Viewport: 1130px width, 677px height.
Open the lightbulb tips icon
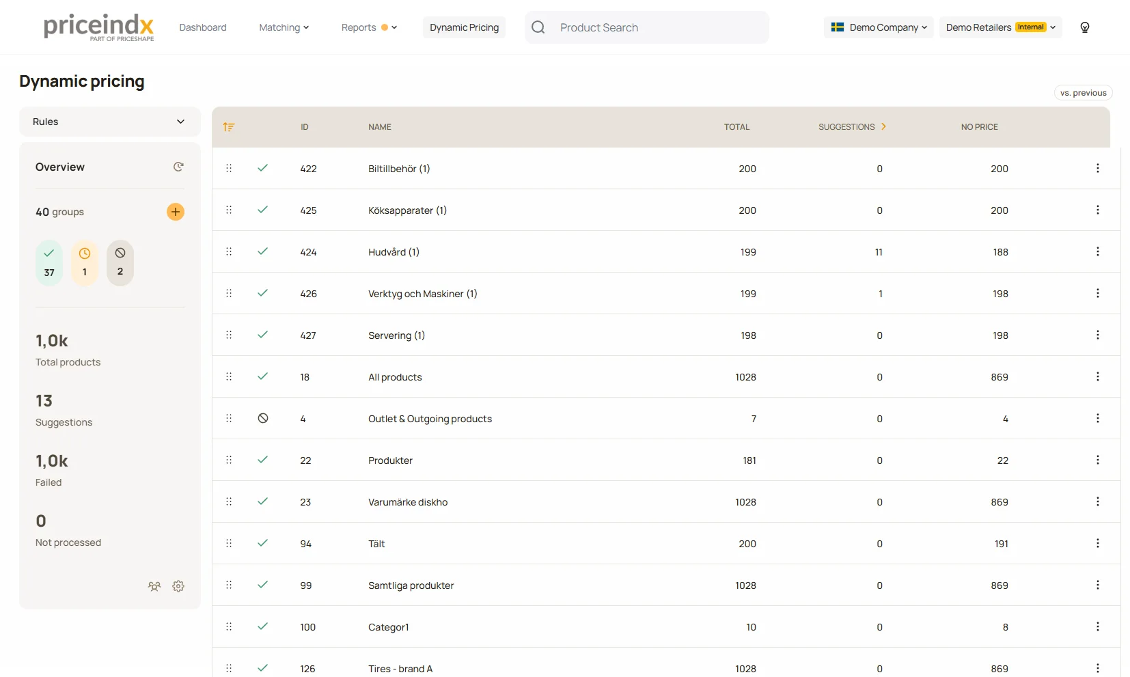(x=1085, y=27)
